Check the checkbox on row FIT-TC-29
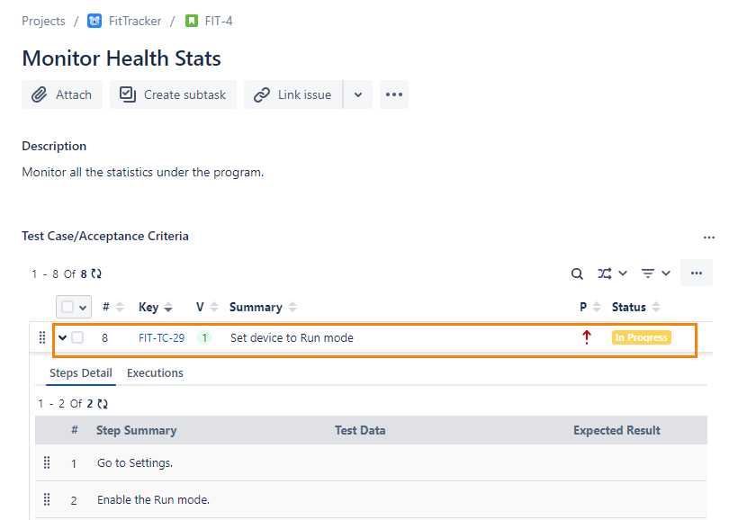 tap(76, 336)
